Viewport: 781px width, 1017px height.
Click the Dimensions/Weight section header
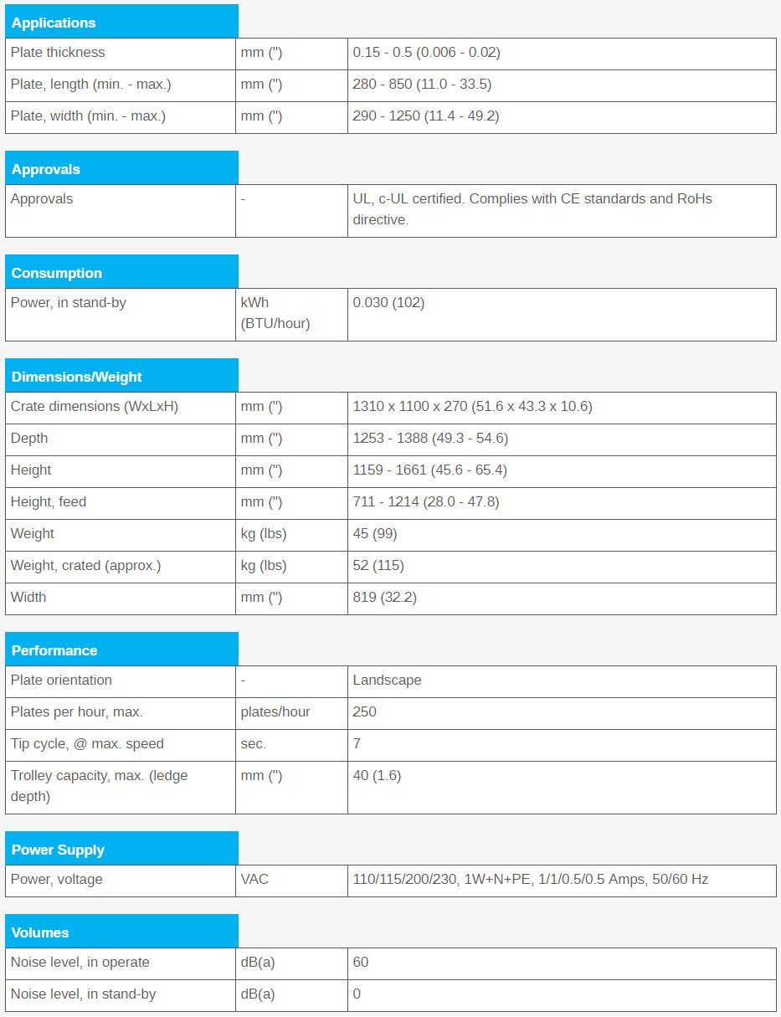(x=77, y=377)
